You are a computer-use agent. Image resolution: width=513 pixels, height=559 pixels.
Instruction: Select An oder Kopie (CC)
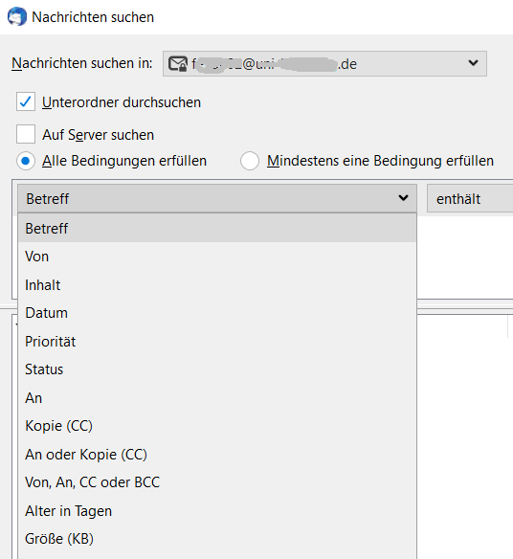click(x=217, y=454)
